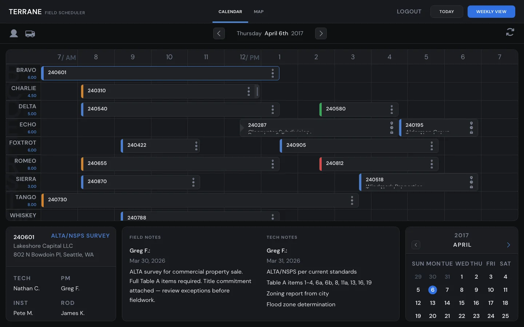Click the location pin icon on job 240287

tap(392, 124)
